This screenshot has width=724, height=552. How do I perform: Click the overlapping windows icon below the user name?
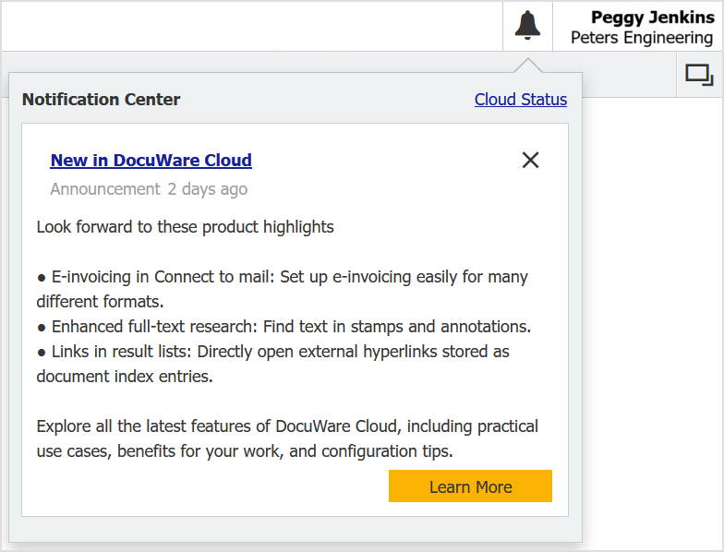click(x=699, y=75)
